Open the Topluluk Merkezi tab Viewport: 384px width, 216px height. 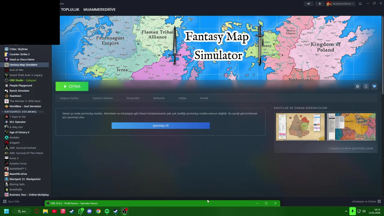tap(102, 98)
